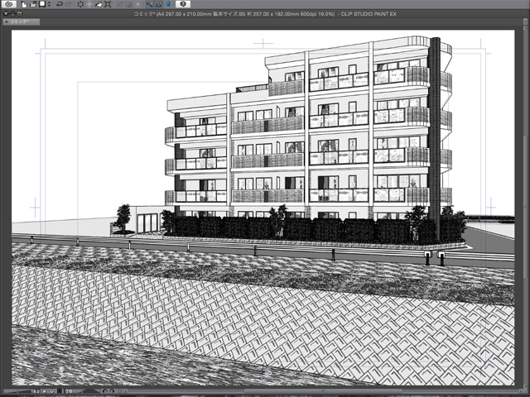Reset canvas rotation in status bar
Viewport: 530px width, 397px height.
click(x=119, y=391)
